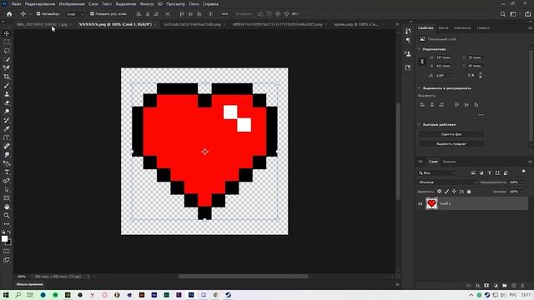534x300 pixels.
Task: Open the Фильтр menu
Action: tap(147, 3)
